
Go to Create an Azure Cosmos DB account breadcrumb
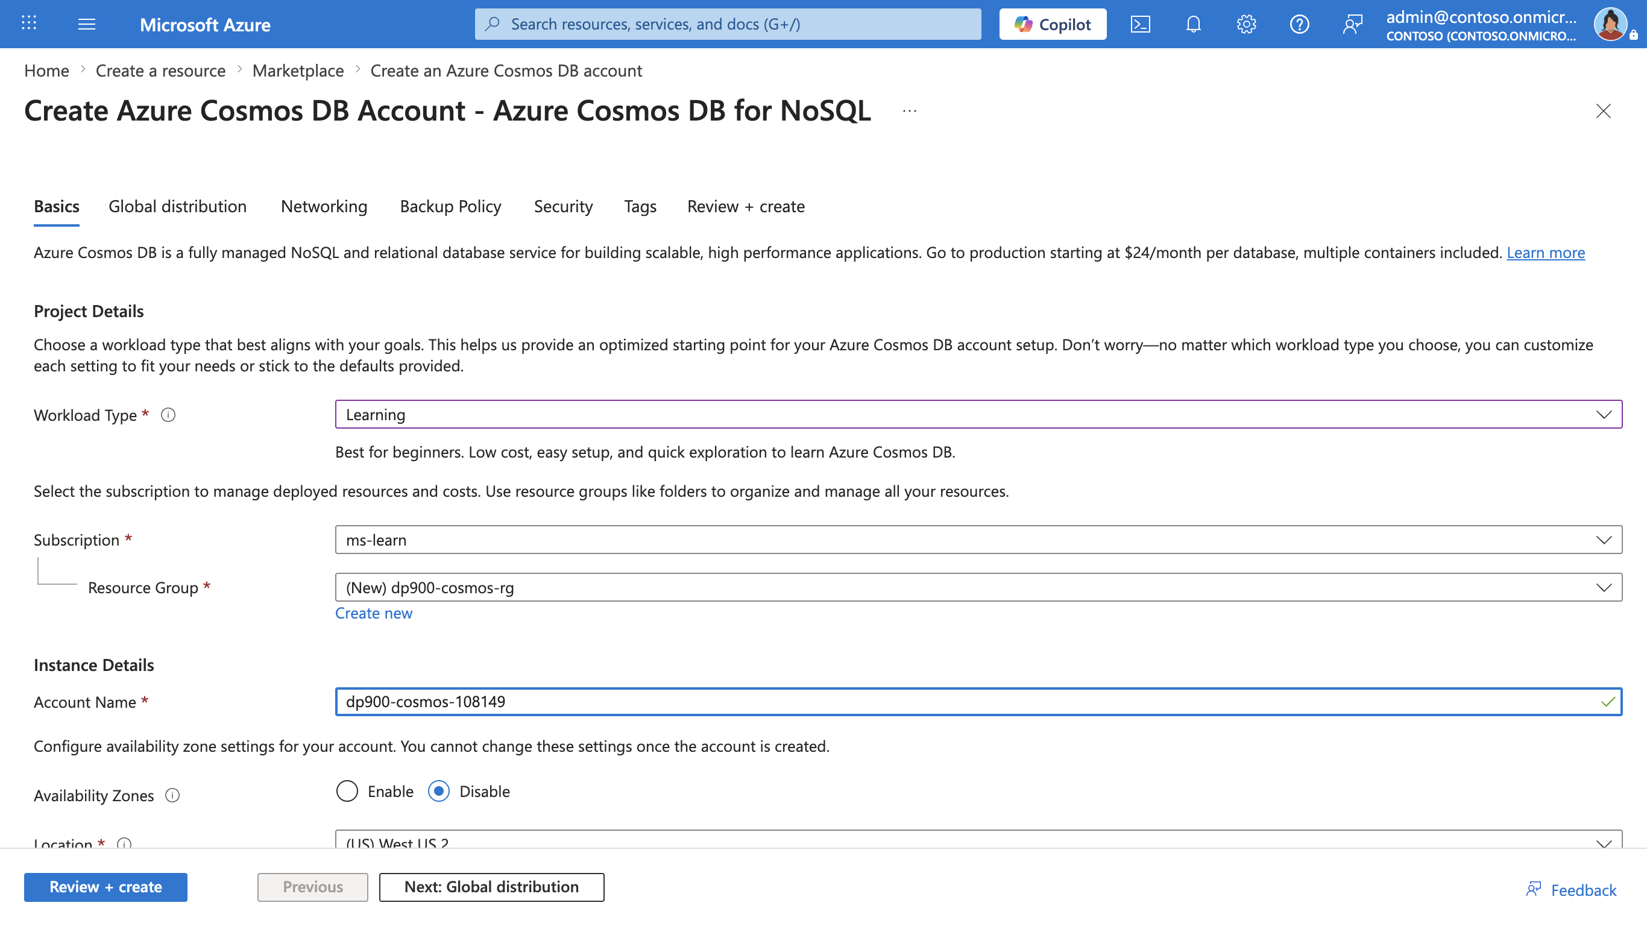pyautogui.click(x=506, y=71)
